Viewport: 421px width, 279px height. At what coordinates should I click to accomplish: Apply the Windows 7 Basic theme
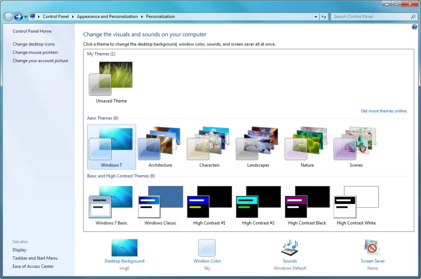coord(112,205)
